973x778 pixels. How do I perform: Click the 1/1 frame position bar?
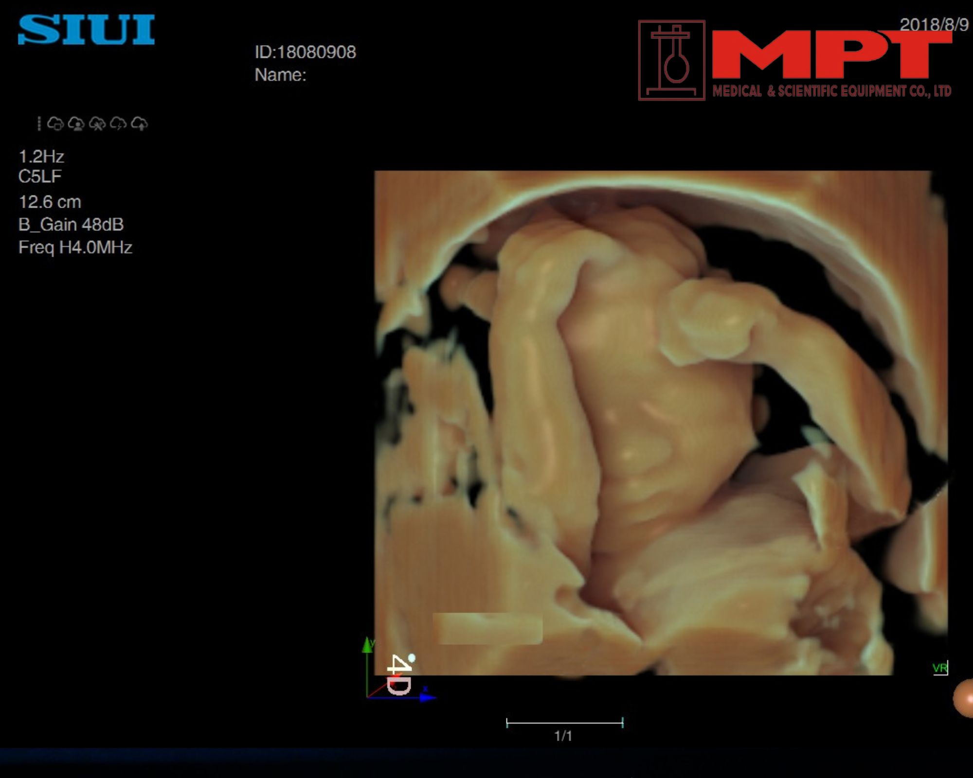coord(564,723)
